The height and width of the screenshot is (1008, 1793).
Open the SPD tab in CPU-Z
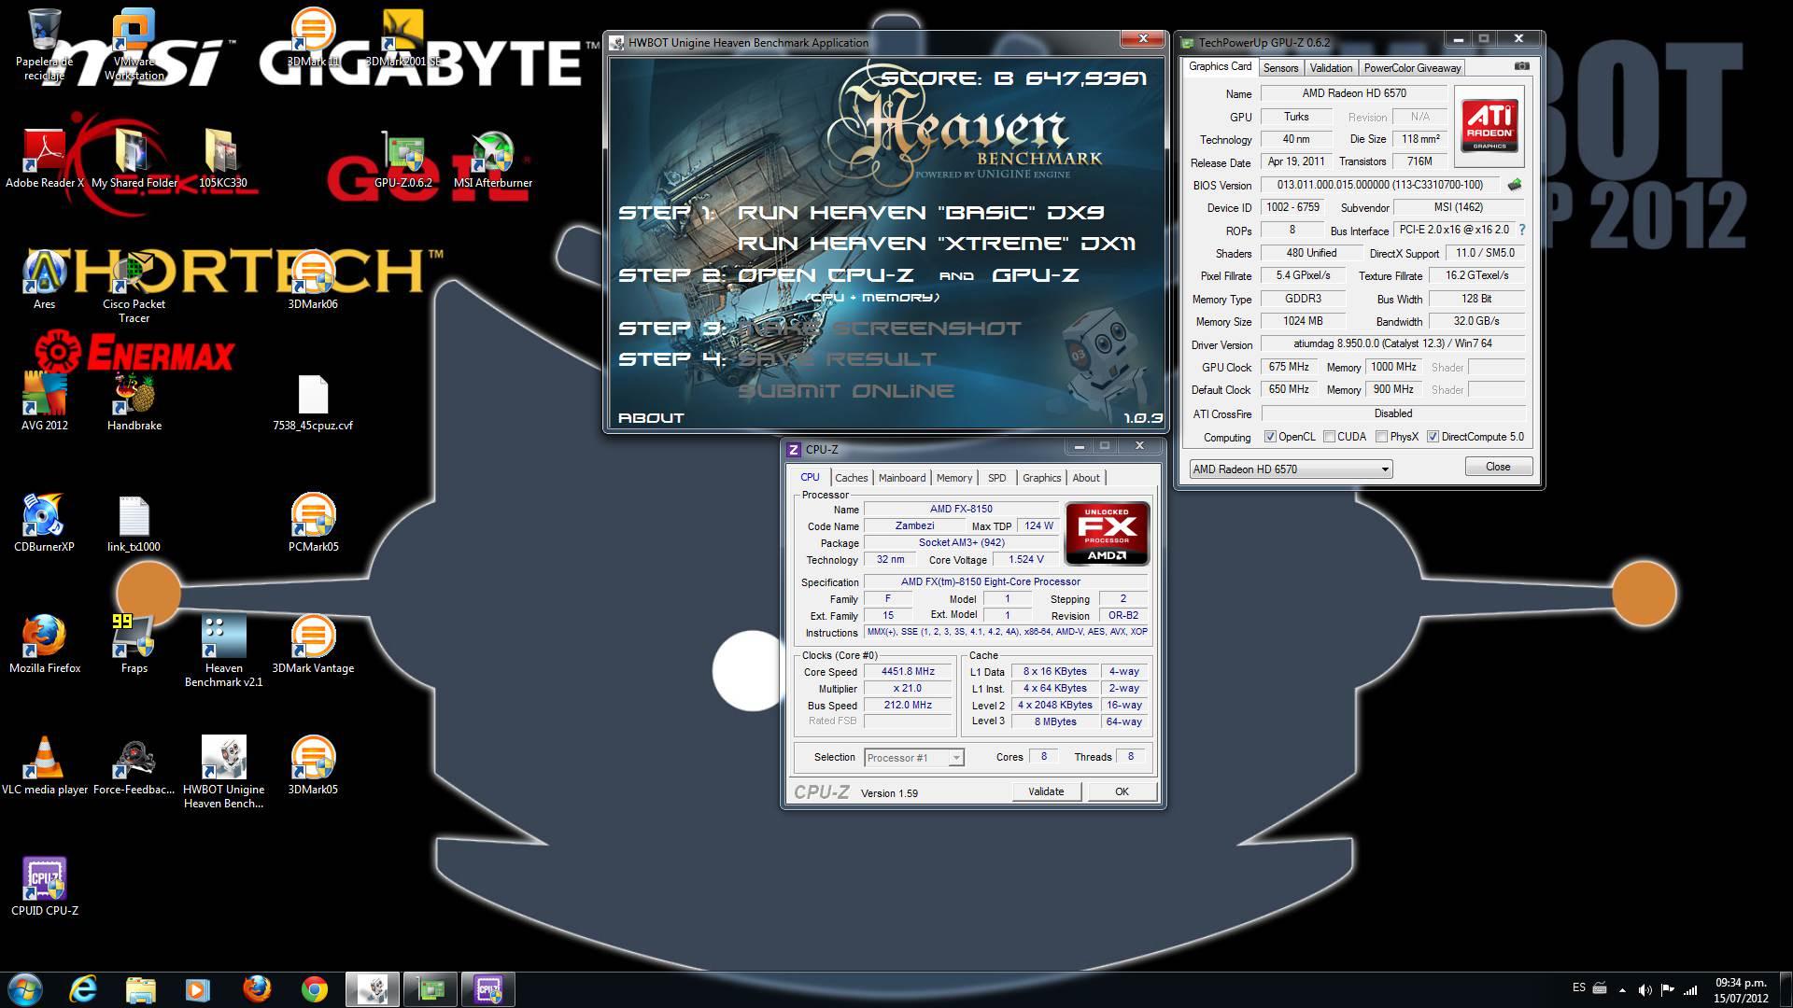(x=996, y=478)
